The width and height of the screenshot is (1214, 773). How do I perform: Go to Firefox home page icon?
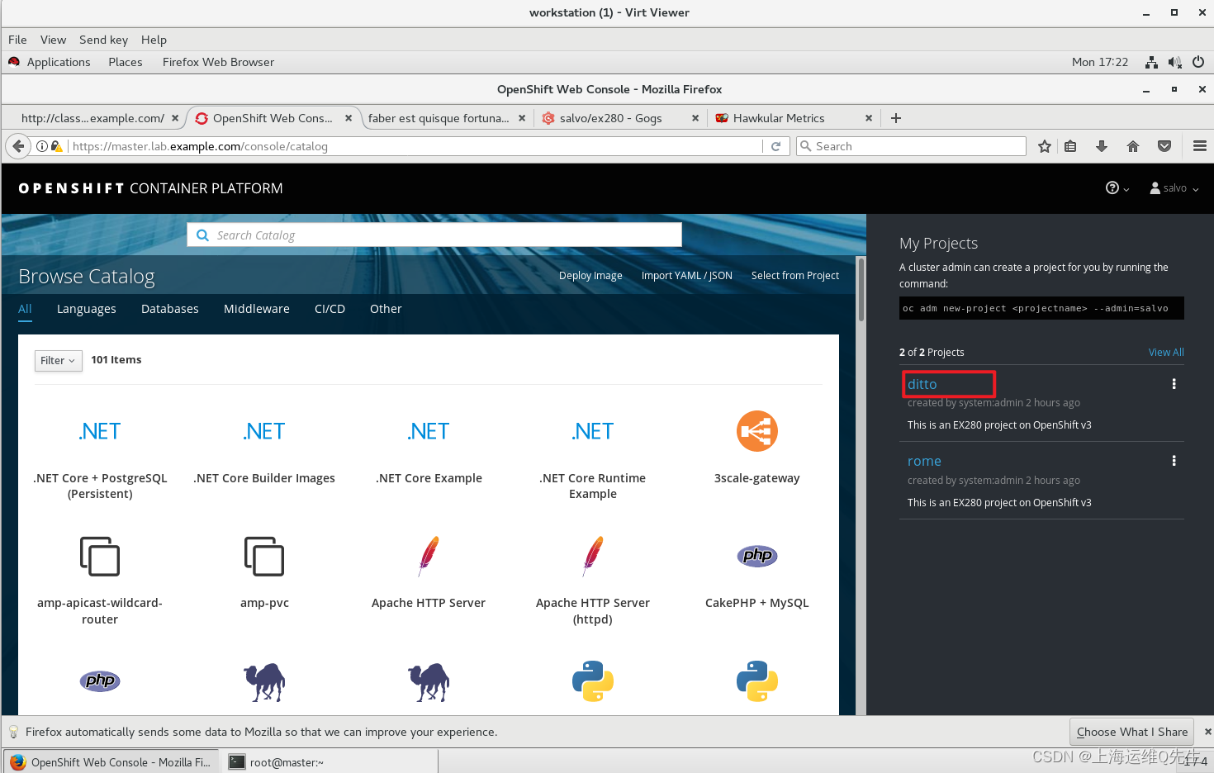click(x=1133, y=146)
